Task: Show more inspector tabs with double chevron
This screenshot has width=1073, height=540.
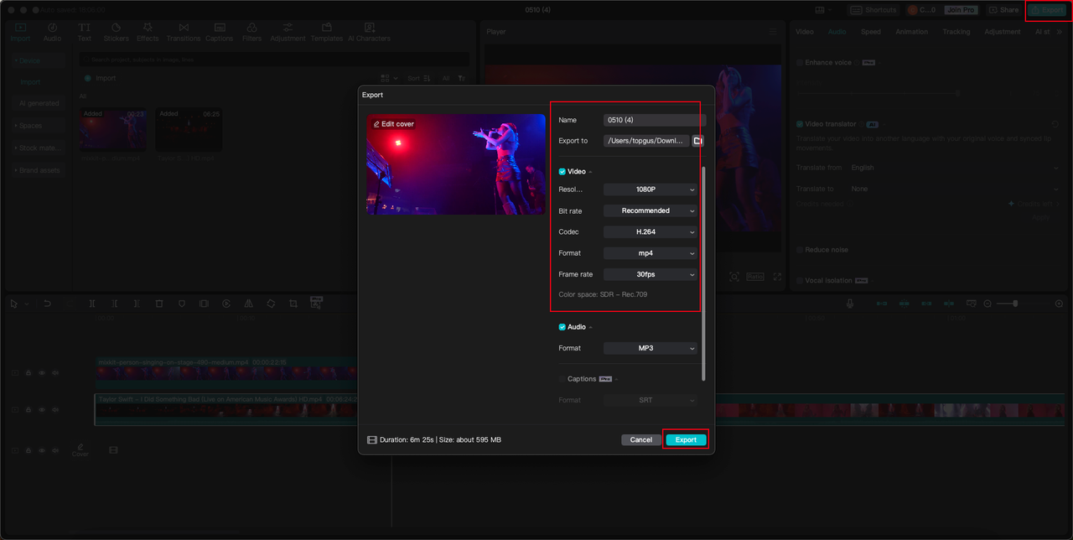Action: coord(1059,32)
